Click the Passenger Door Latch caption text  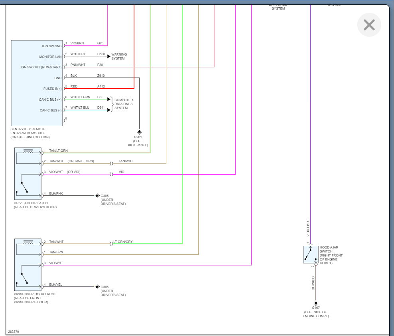coord(35,298)
